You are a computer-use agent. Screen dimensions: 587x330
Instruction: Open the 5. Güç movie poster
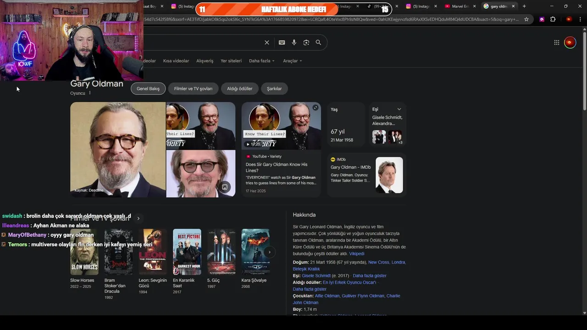click(x=222, y=252)
